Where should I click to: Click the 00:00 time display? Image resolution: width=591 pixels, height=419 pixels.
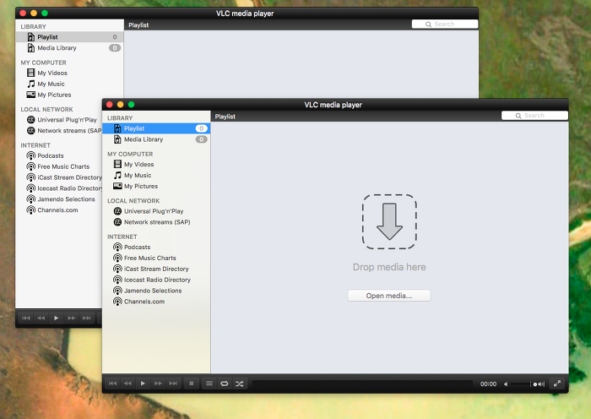(x=488, y=384)
